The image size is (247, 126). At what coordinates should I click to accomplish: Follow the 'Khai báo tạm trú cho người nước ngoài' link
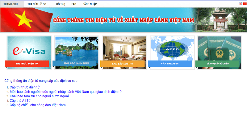pos(39,96)
